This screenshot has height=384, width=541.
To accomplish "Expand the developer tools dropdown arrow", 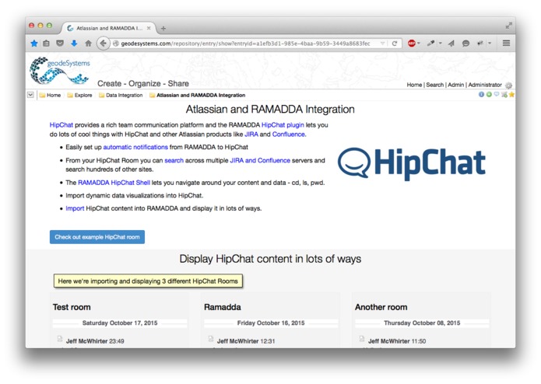I will [x=490, y=44].
